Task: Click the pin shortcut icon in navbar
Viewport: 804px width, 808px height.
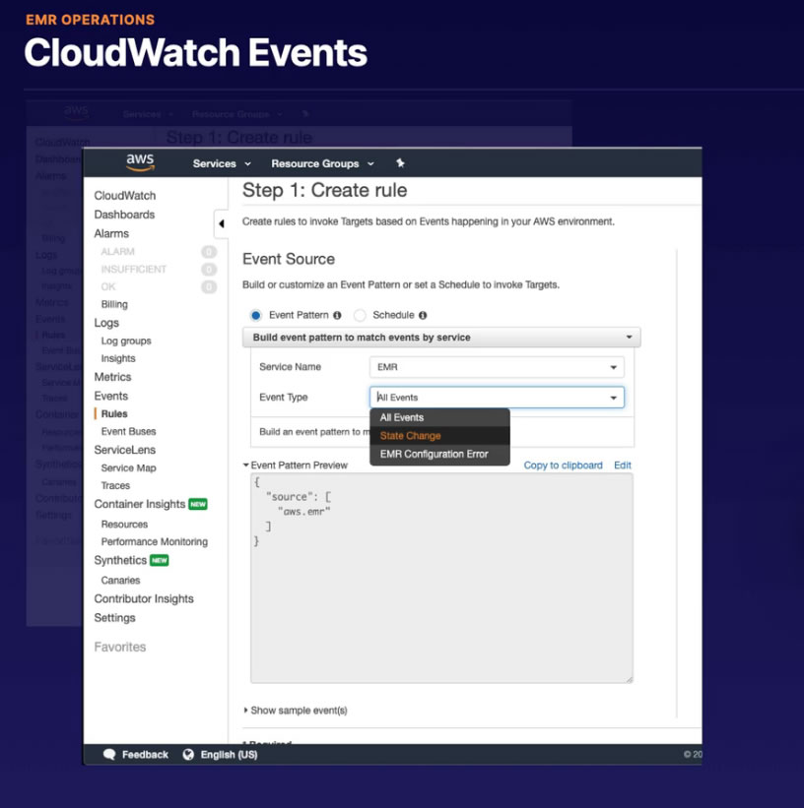Action: coord(400,163)
